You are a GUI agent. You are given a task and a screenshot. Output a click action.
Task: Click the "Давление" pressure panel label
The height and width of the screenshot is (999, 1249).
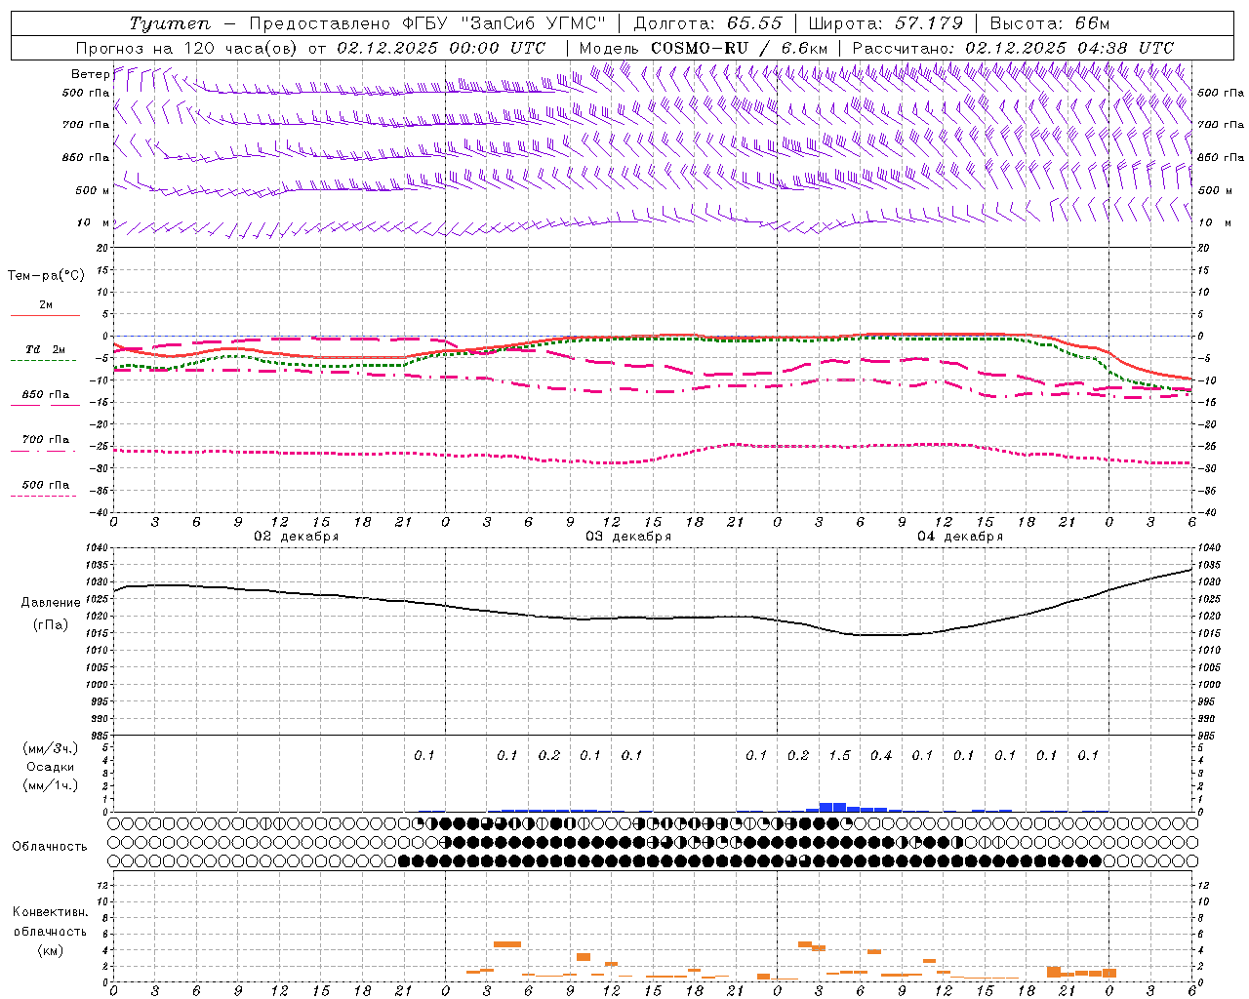click(x=51, y=603)
